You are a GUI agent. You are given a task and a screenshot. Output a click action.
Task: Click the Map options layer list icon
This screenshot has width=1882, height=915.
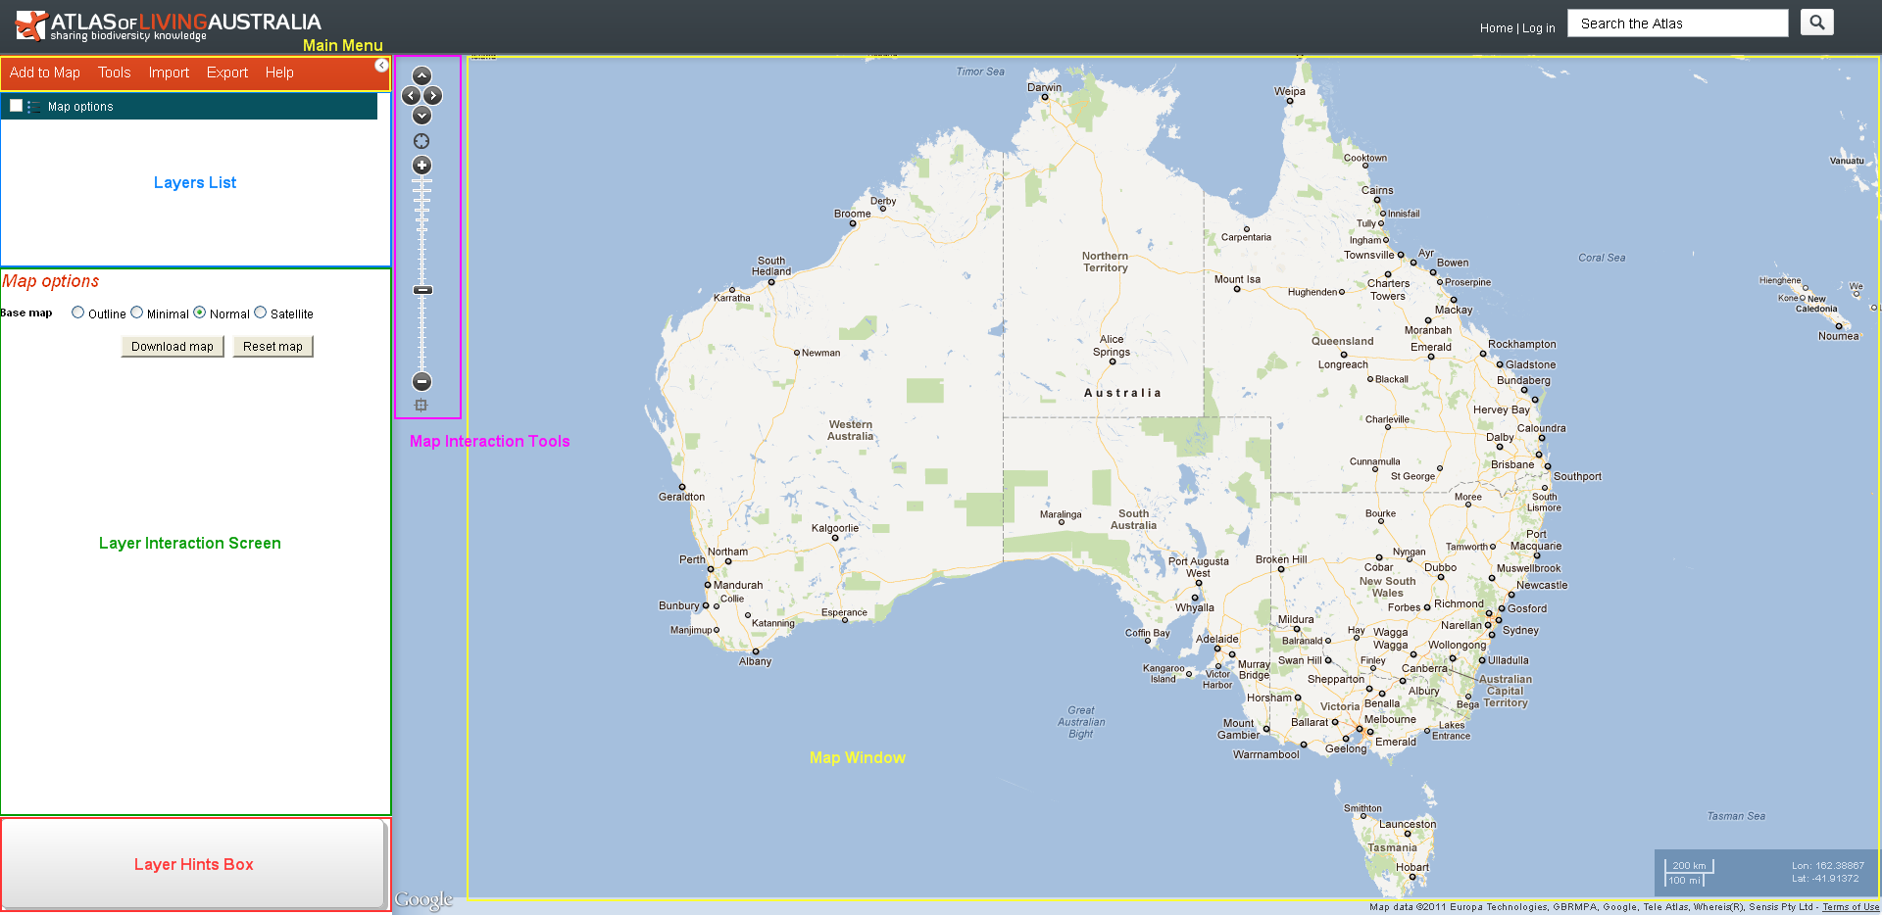coord(34,106)
